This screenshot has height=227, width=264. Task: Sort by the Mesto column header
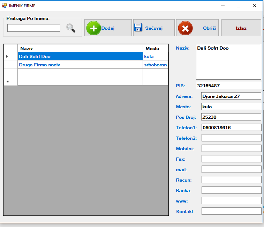pos(155,48)
